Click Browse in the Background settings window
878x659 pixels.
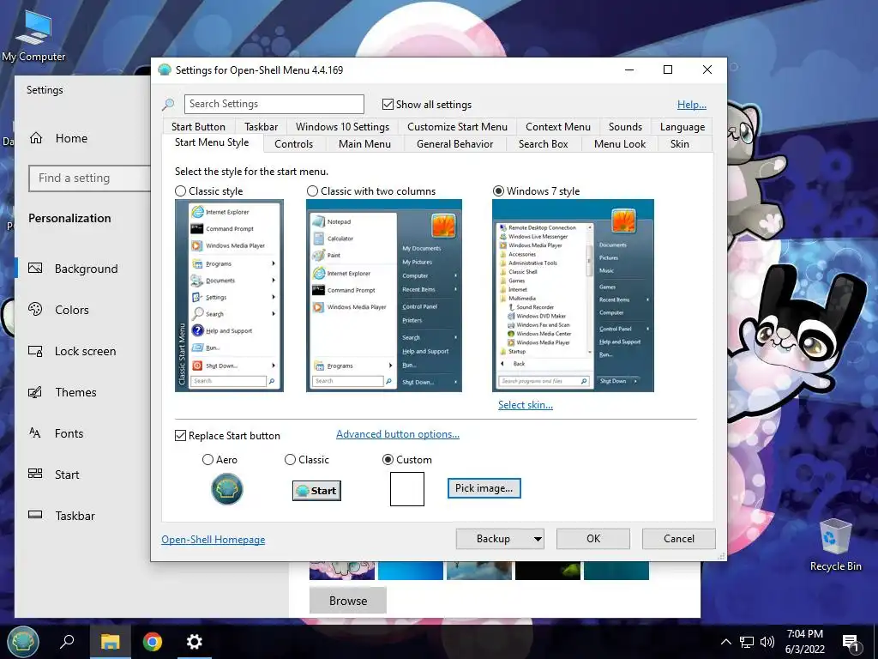pyautogui.click(x=348, y=601)
